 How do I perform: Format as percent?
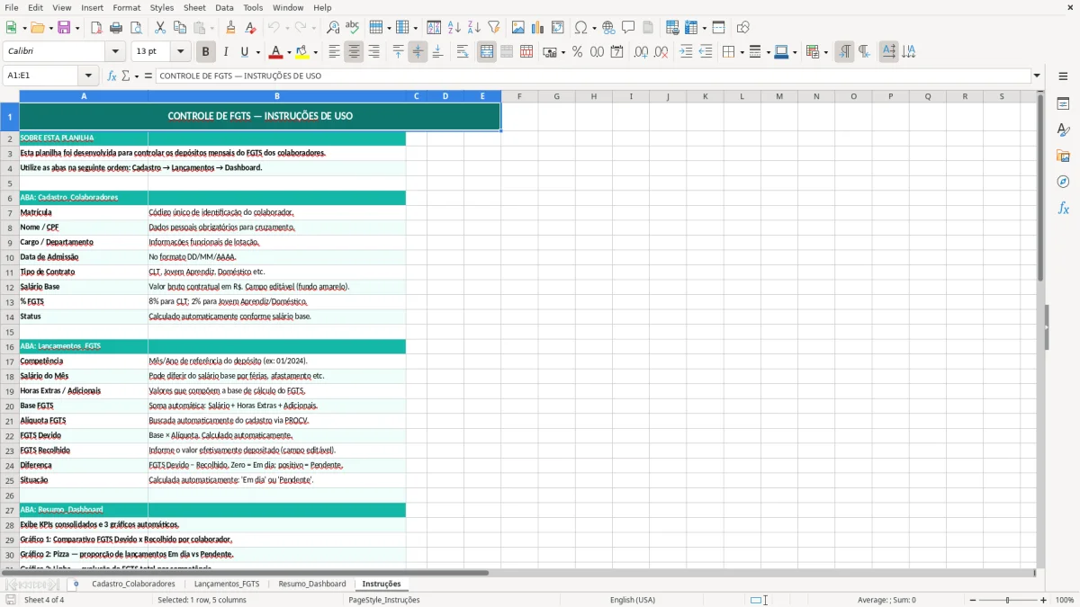[x=577, y=52]
